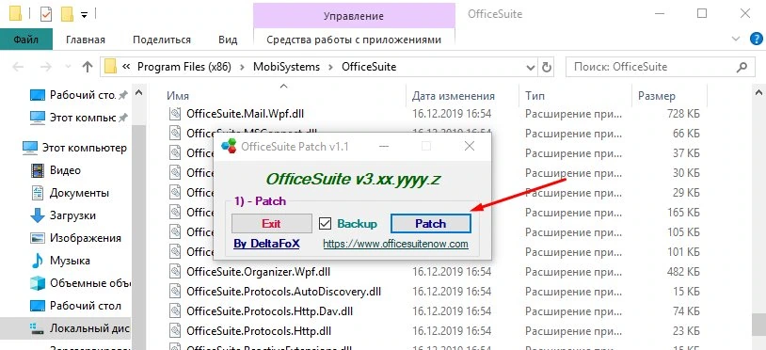Go up one folder level
The height and width of the screenshot is (350, 766).
point(88,67)
